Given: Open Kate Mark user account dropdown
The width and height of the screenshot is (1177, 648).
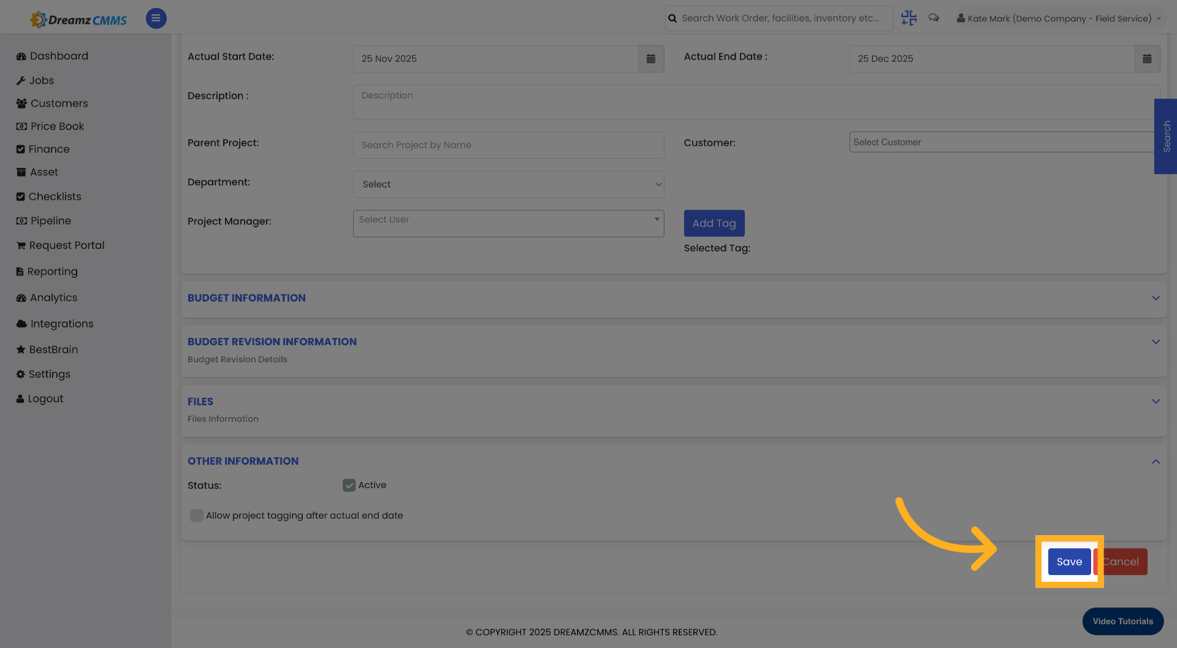Looking at the screenshot, I should [1059, 18].
